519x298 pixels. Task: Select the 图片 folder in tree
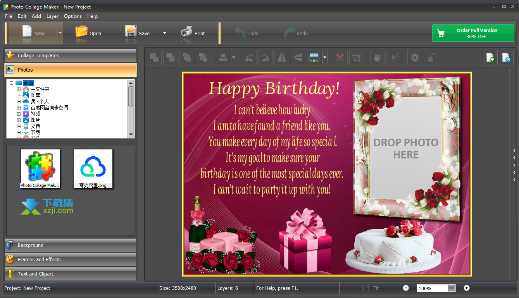pyautogui.click(x=35, y=120)
